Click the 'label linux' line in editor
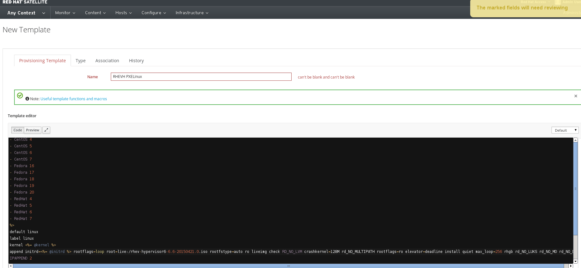The image size is (581, 268). (x=22, y=238)
